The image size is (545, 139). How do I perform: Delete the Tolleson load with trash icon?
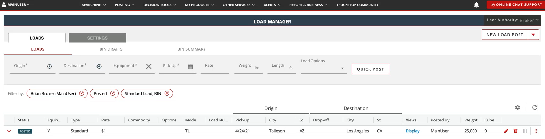tap(515, 131)
